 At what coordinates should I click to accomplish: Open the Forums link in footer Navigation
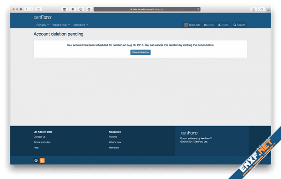point(113,137)
